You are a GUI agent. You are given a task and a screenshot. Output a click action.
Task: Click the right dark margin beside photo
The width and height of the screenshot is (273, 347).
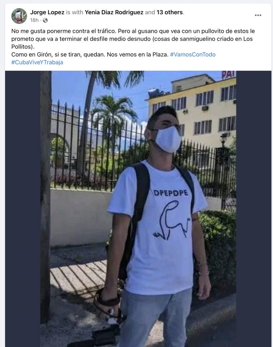point(254,209)
